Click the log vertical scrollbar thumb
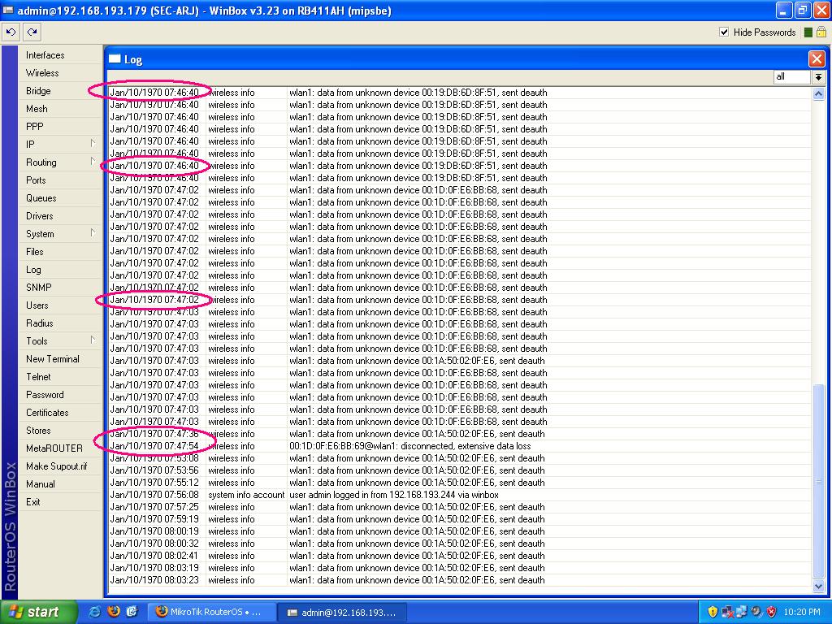This screenshot has height=624, width=832. [x=818, y=481]
